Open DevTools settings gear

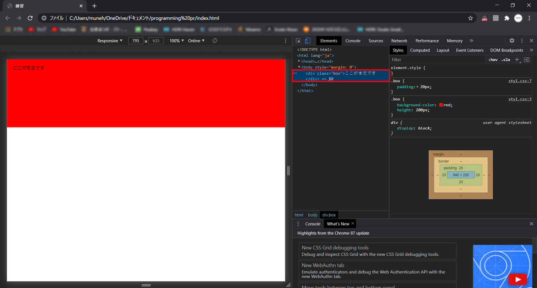click(512, 41)
